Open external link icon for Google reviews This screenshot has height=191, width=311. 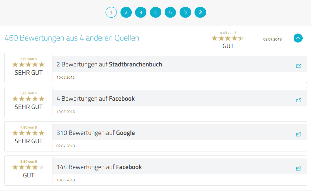[298, 134]
